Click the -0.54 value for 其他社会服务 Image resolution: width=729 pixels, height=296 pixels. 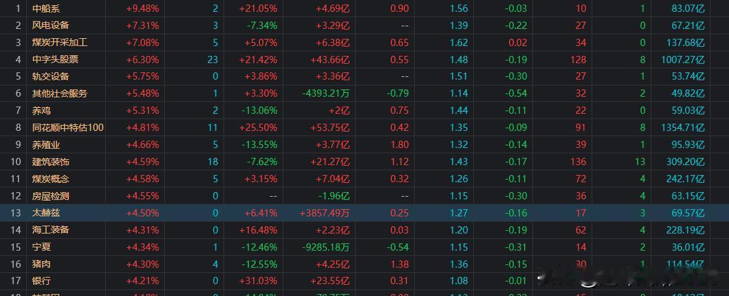(x=516, y=93)
